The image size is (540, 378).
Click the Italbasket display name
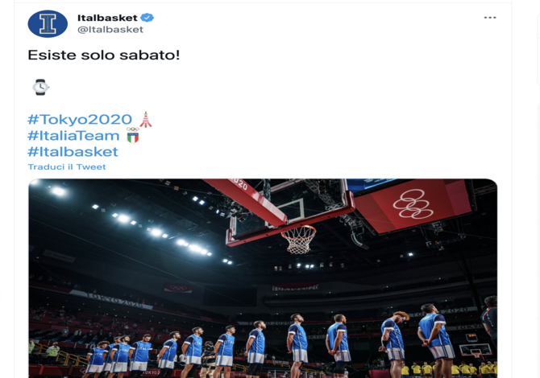click(107, 18)
